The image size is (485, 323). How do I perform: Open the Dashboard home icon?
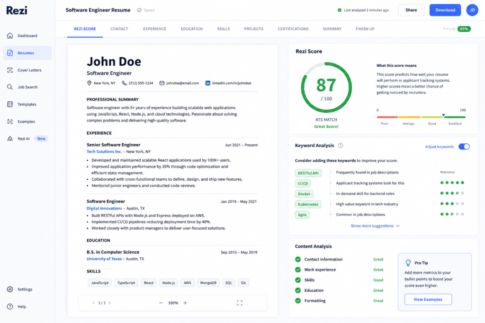[10, 35]
